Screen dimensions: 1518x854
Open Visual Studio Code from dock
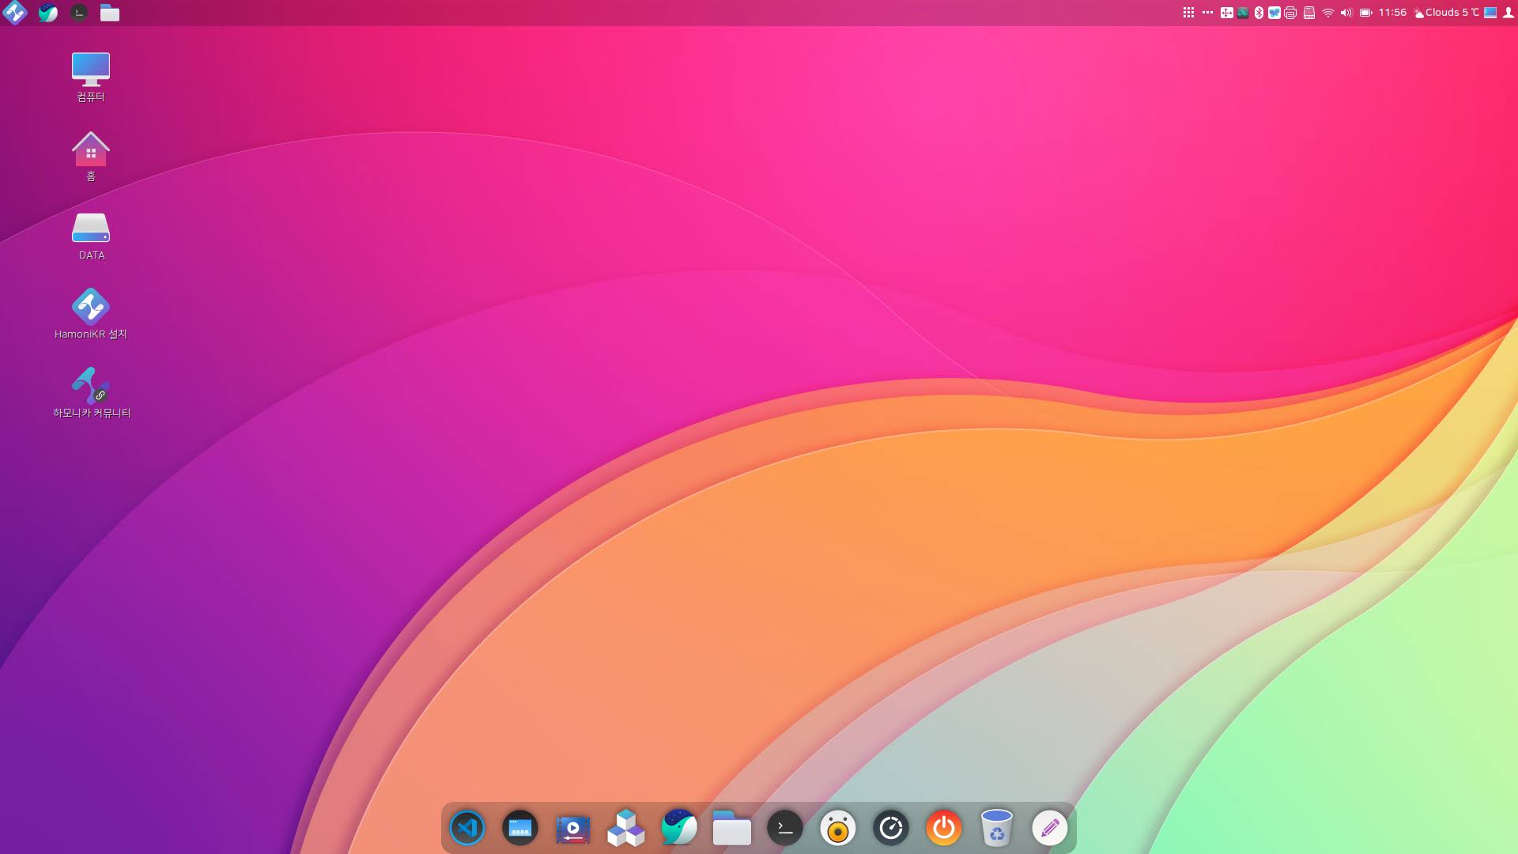(467, 828)
